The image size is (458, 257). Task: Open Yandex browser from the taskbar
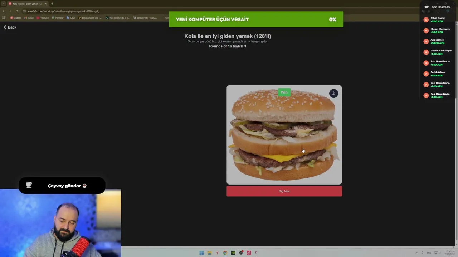point(217,253)
